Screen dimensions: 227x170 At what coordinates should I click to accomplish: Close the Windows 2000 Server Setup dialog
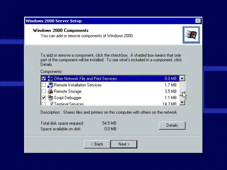pos(198,21)
